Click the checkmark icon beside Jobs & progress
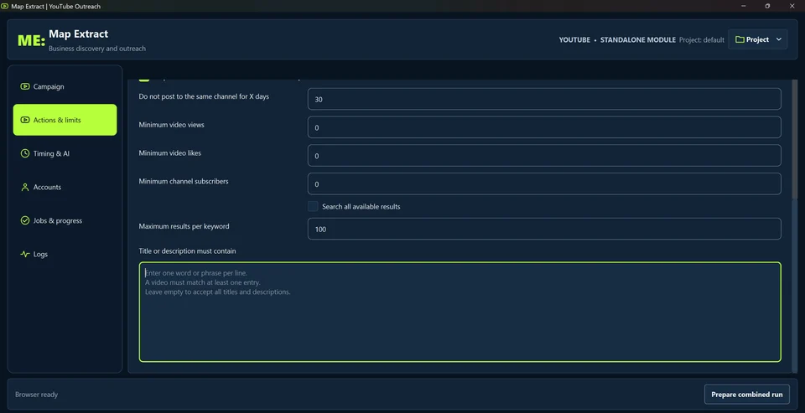This screenshot has height=413, width=805. click(24, 220)
